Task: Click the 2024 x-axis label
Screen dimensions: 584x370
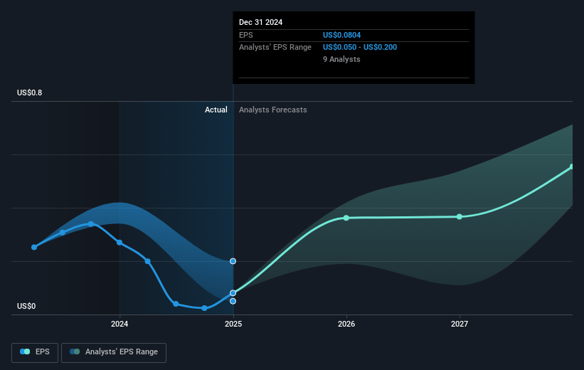Action: (x=120, y=324)
